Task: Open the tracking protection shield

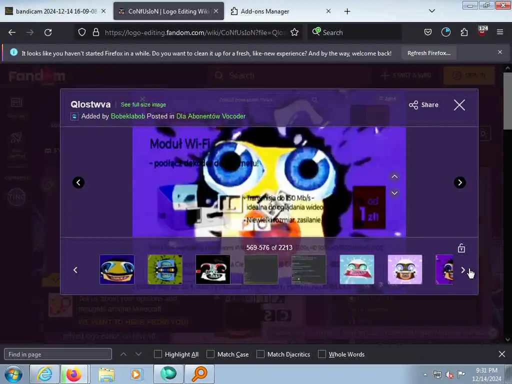Action: click(x=82, y=32)
